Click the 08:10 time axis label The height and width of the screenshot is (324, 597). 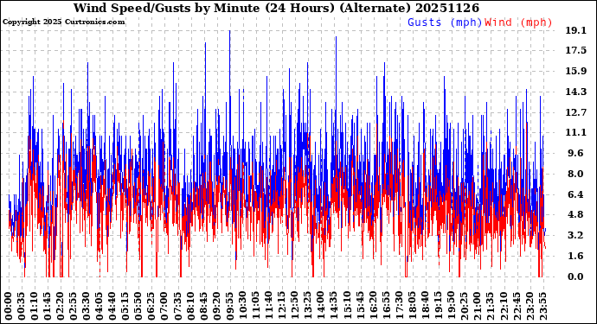pos(190,306)
